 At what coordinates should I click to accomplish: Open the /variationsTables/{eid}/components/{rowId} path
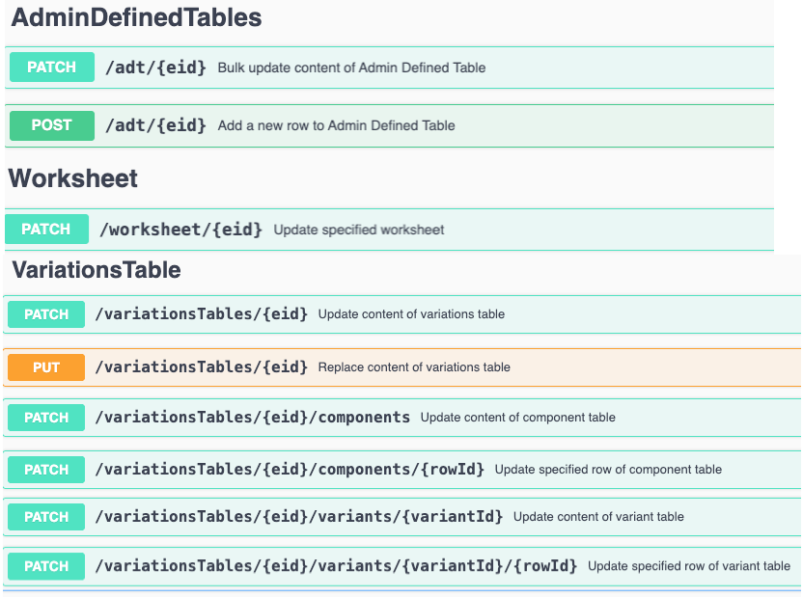[x=290, y=470]
